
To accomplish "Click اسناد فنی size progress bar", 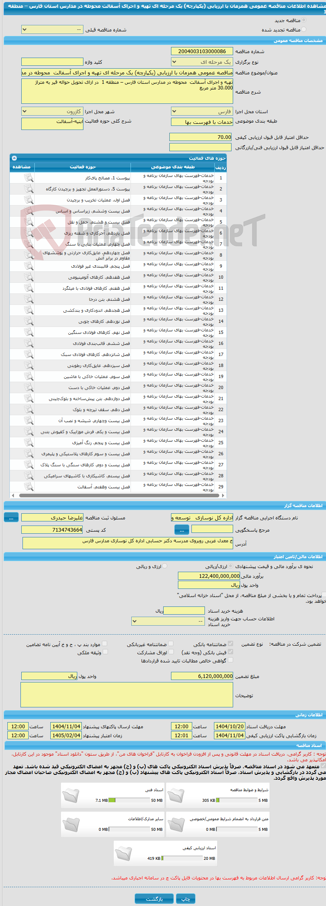I will [129, 800].
